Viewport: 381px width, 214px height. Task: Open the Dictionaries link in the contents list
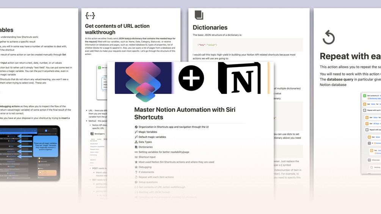coord(146,147)
